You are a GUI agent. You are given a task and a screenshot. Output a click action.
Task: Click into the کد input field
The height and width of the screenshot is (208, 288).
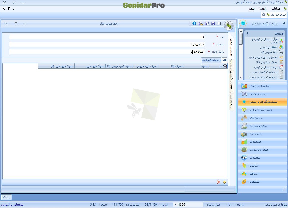107,37
